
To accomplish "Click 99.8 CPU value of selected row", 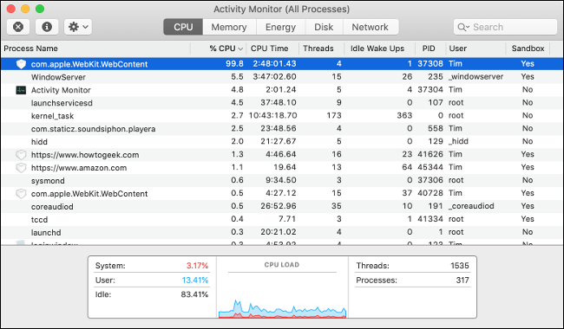I will (234, 64).
